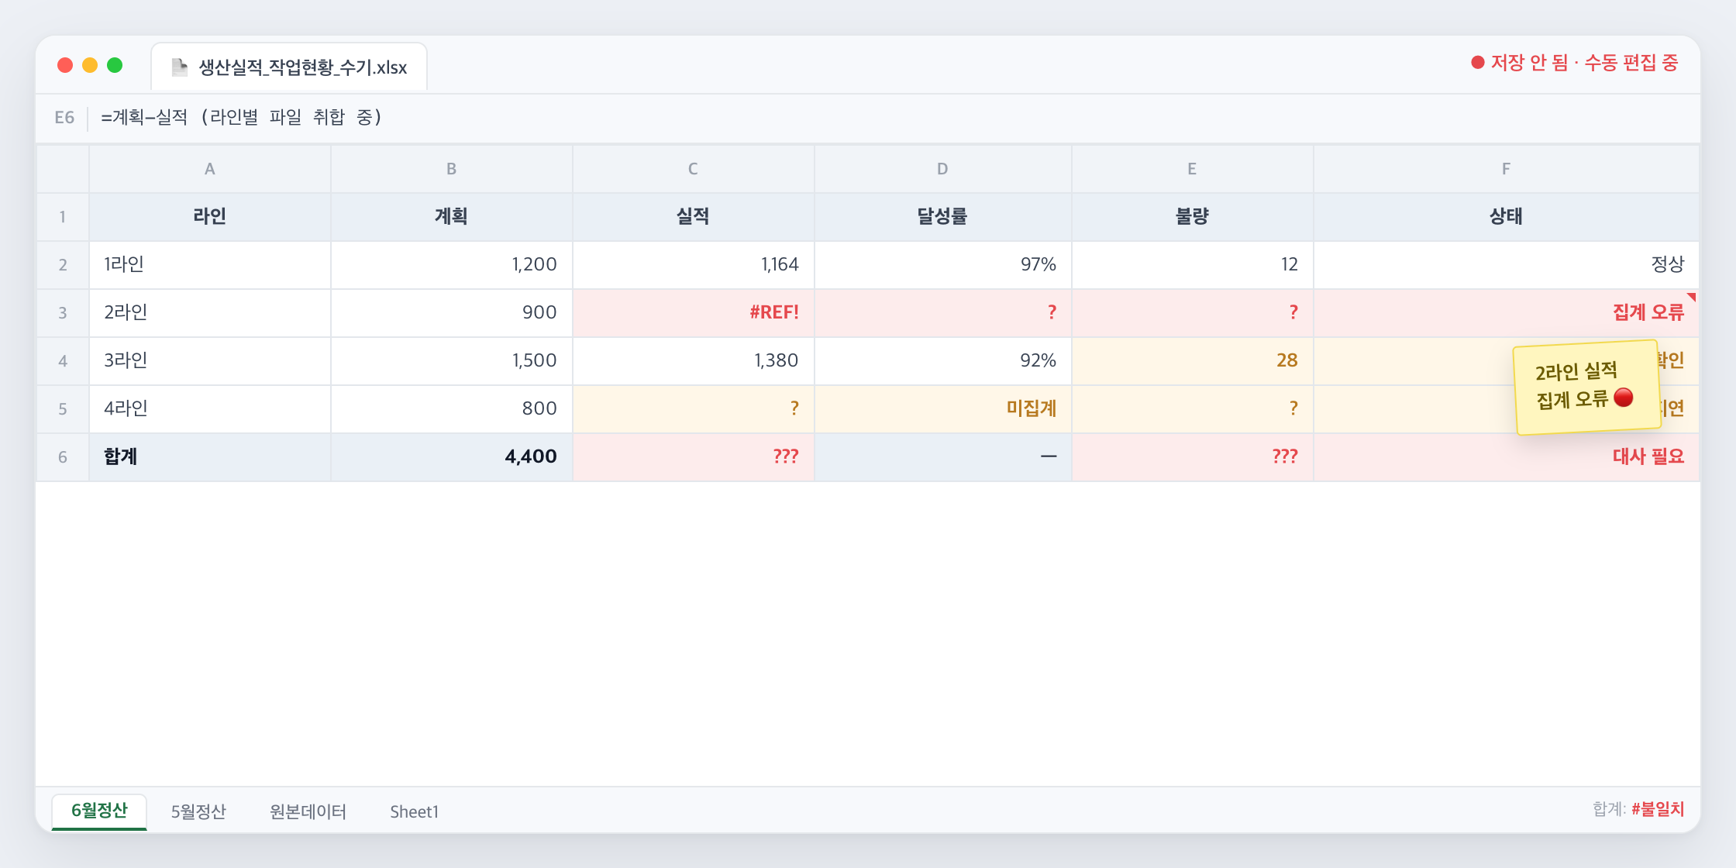Select the 2라인 cell

210,313
